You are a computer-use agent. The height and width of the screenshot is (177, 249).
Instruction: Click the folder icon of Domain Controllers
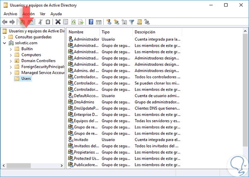click(17, 61)
